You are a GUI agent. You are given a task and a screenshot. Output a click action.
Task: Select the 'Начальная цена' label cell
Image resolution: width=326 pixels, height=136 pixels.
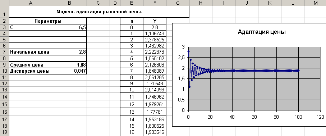point(31,52)
